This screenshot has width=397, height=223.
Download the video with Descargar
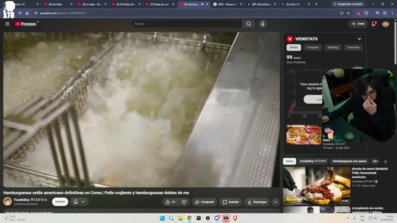[257, 202]
